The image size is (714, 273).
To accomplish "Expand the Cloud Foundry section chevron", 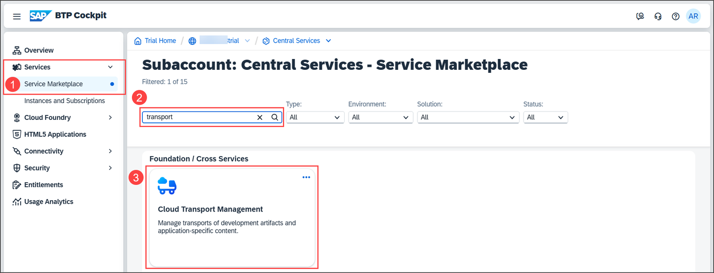I will 110,117.
